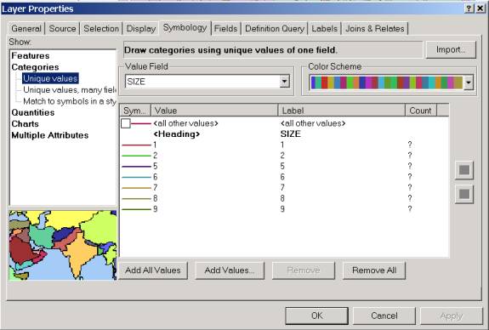489x330 pixels.
Task: Select Charts in the Show list
Action: pos(25,124)
